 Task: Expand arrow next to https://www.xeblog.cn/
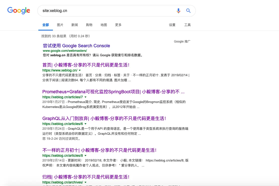(80, 70)
